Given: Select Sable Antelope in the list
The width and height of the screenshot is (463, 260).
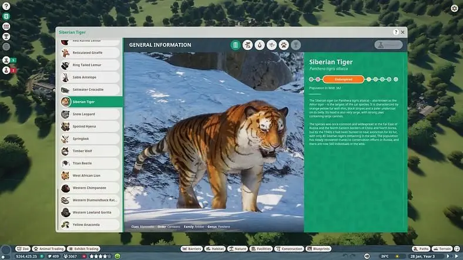Looking at the screenshot, I should [90, 77].
